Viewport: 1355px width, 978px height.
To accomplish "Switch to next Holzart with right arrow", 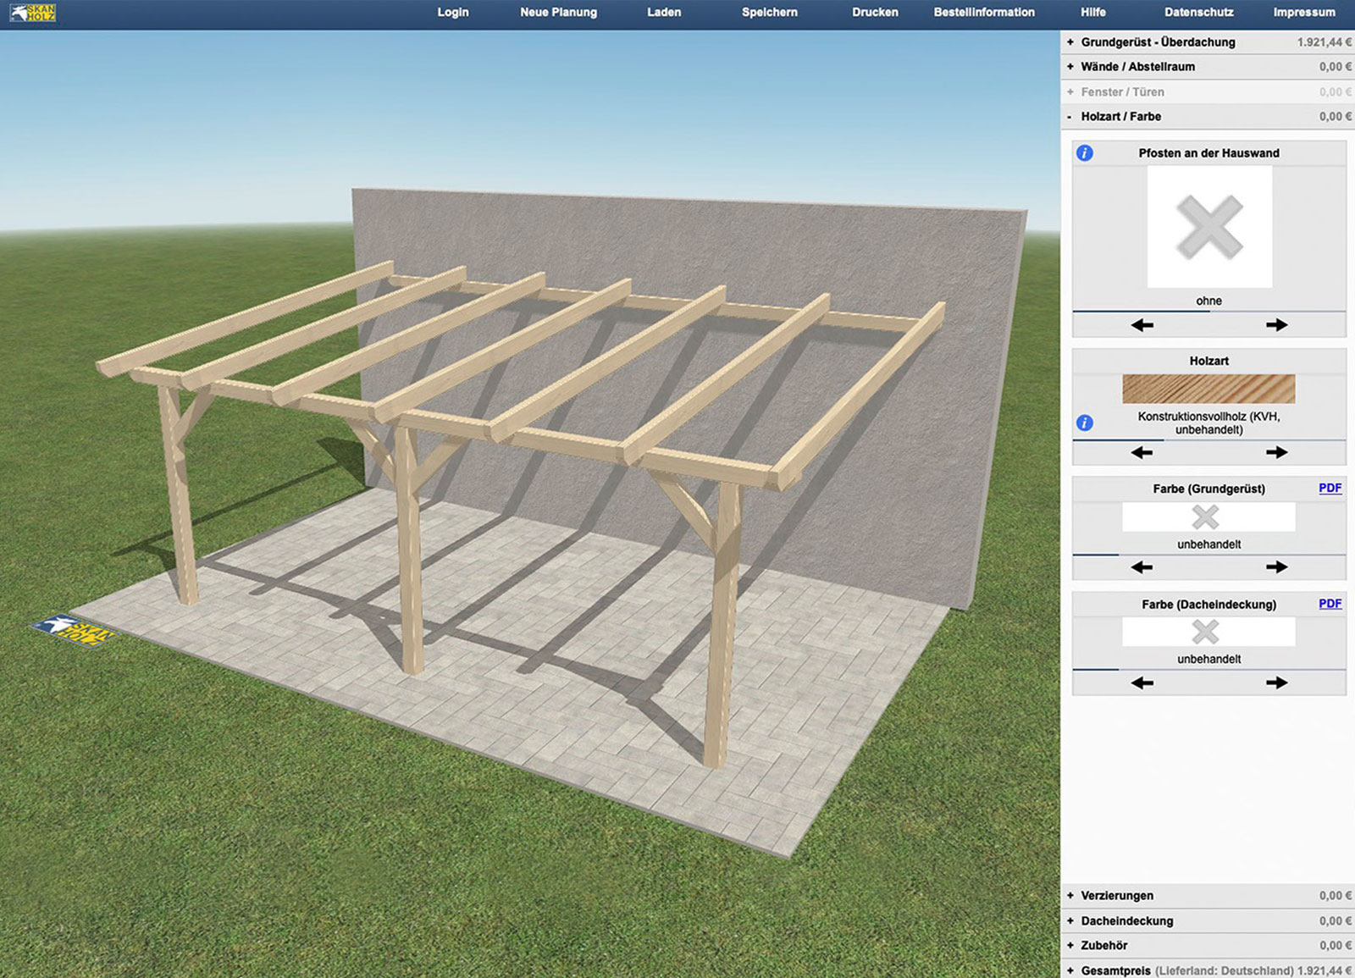I will tap(1276, 453).
